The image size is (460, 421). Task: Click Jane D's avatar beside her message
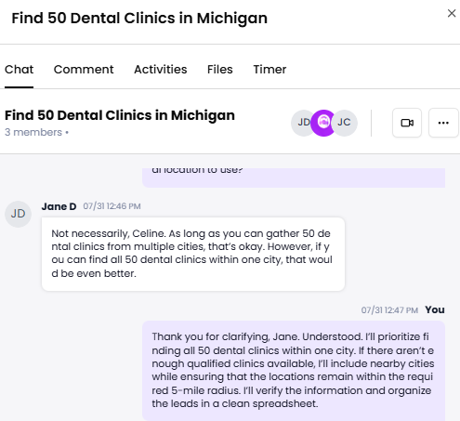(18, 214)
